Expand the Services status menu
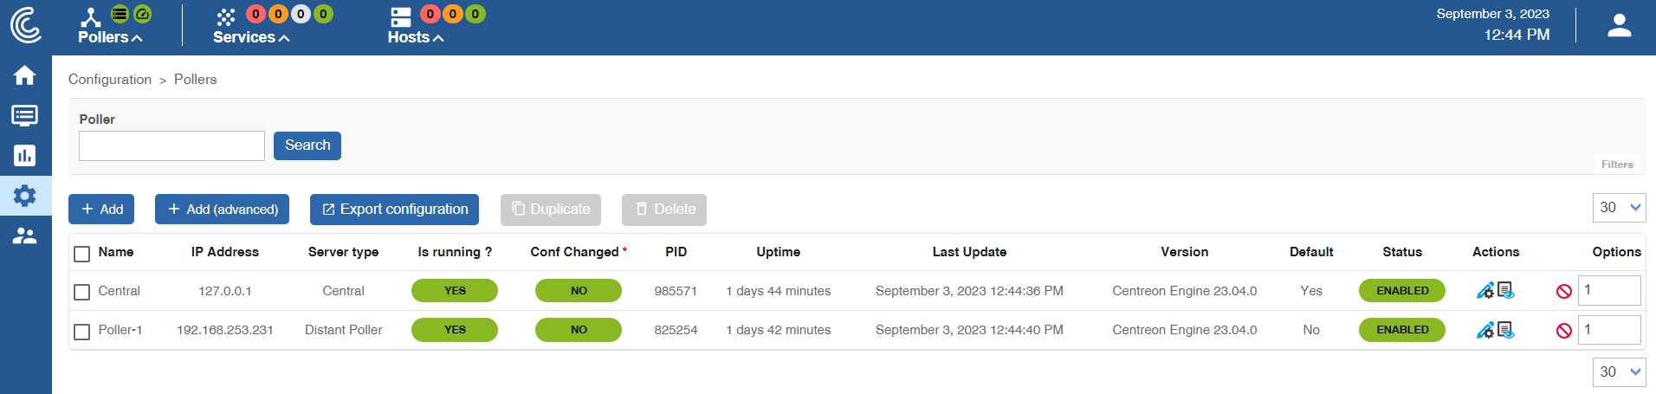This screenshot has height=394, width=1656. (251, 37)
